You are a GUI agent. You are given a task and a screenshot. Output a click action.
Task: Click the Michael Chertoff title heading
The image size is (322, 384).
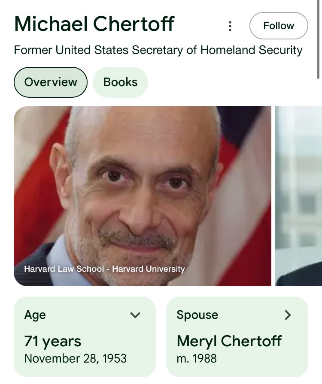(x=94, y=24)
